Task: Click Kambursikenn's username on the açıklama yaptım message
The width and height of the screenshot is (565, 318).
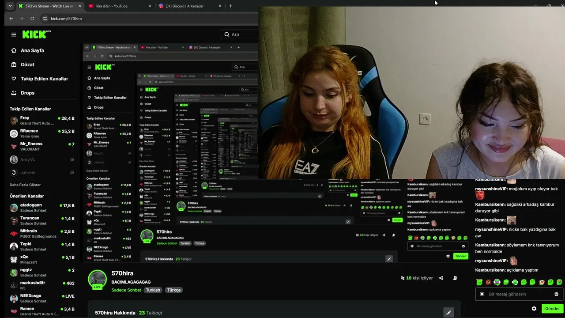Action: [490, 270]
